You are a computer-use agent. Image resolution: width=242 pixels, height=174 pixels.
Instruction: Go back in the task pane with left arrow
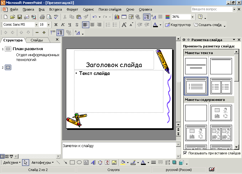pos(184,40)
